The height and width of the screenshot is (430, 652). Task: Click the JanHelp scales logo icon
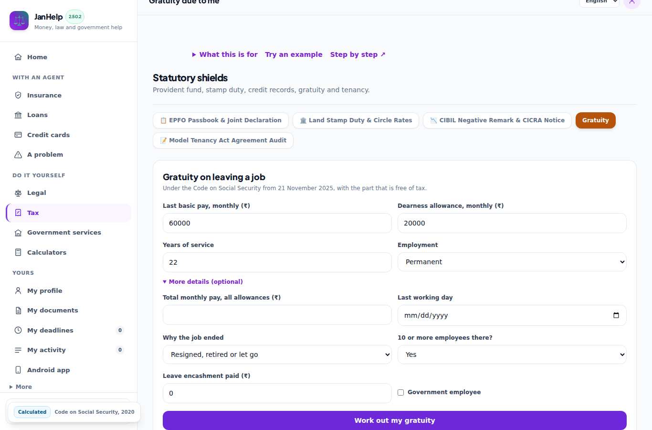[x=19, y=21]
